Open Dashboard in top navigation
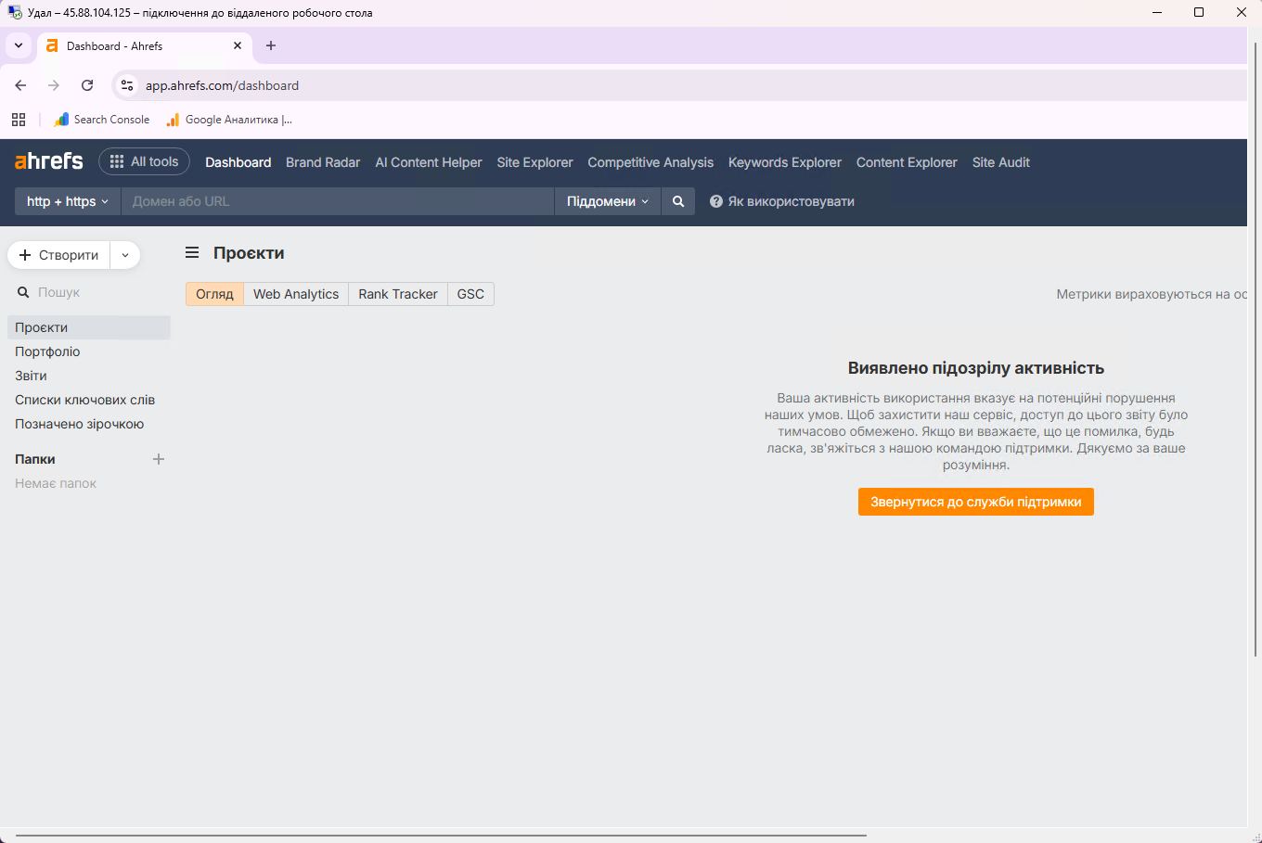Screen dimensions: 1262x843 click(x=238, y=162)
